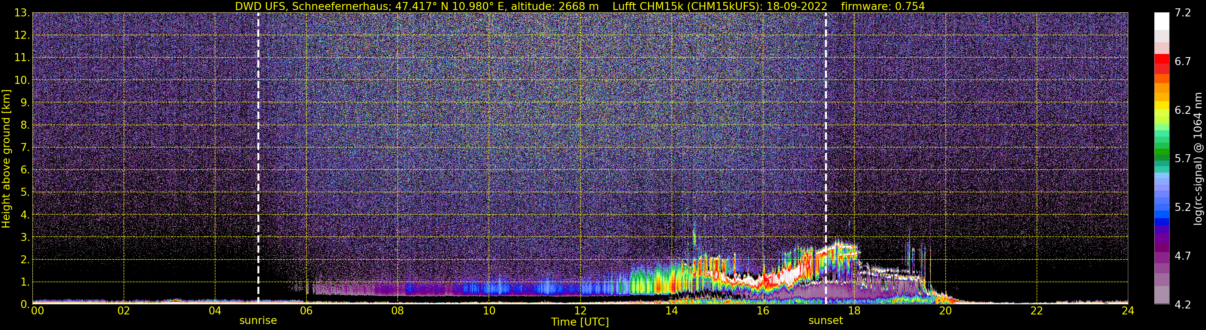Click the white dashed sunrise marker line
The height and width of the screenshot is (330, 1206).
coord(258,159)
